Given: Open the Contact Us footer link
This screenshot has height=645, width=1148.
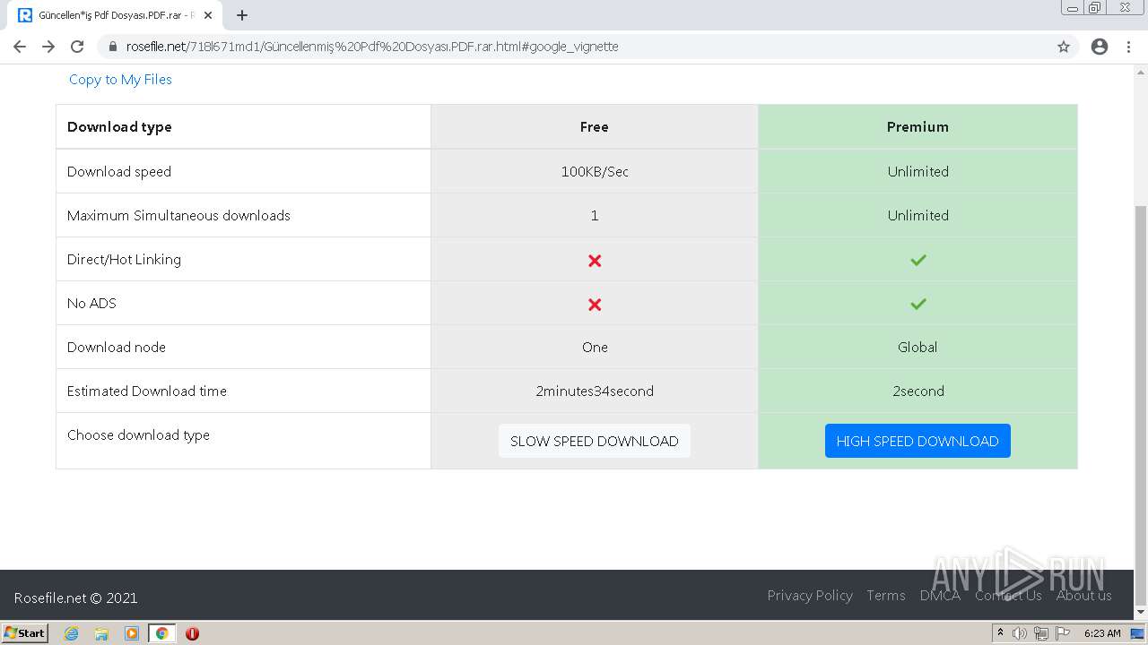Looking at the screenshot, I should click(1008, 596).
